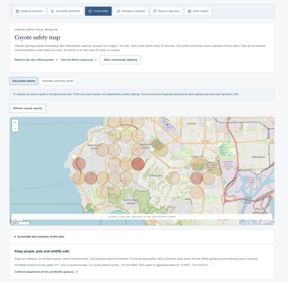Click the wheelchair icon on Accessible route finder
288x282 pixels.
pos(52,11)
